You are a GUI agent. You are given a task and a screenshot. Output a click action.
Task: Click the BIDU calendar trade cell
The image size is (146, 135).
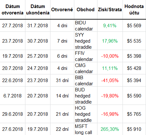86,26
